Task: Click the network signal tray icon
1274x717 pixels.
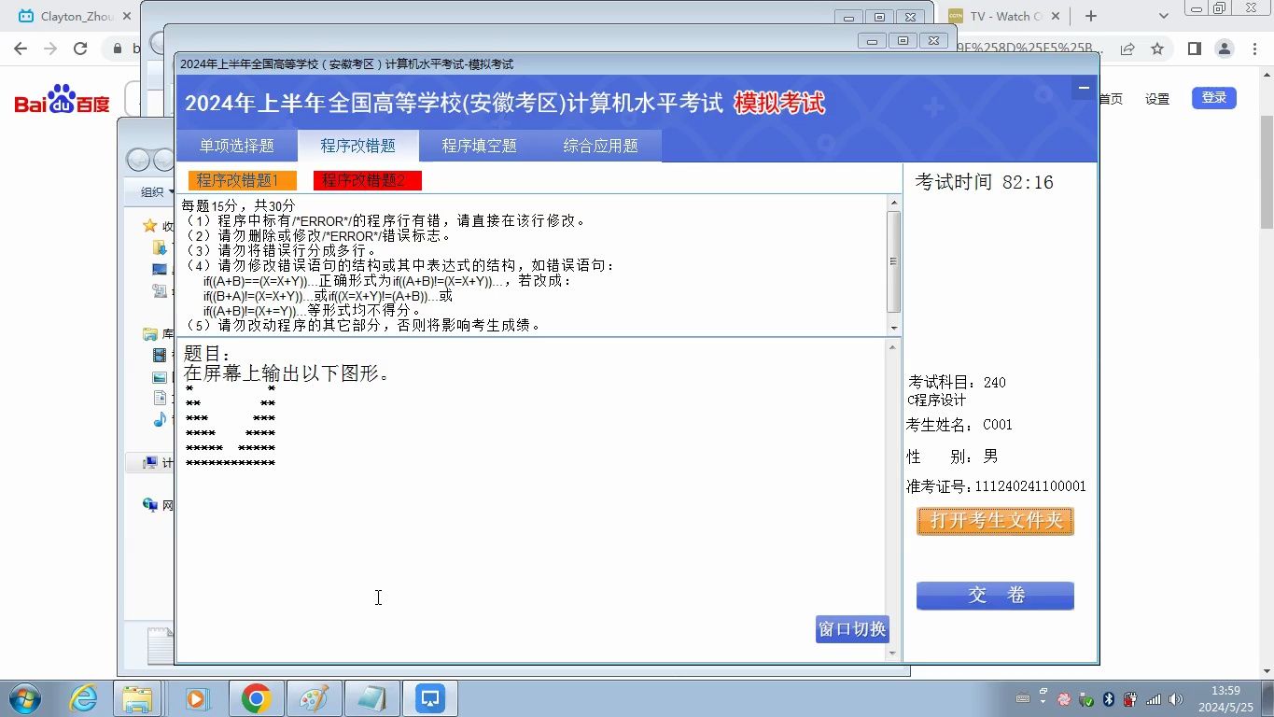Action: point(1154,699)
